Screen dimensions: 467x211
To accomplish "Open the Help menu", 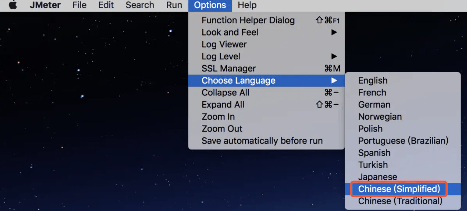I will tap(247, 5).
